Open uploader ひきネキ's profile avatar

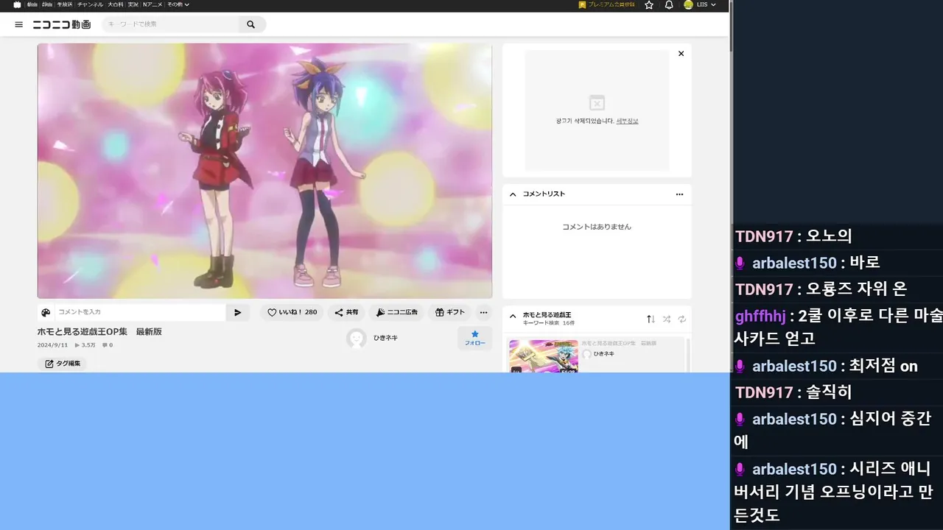[357, 338]
